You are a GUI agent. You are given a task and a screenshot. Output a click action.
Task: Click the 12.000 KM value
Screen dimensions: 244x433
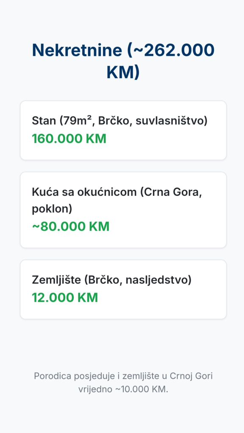[65, 298]
